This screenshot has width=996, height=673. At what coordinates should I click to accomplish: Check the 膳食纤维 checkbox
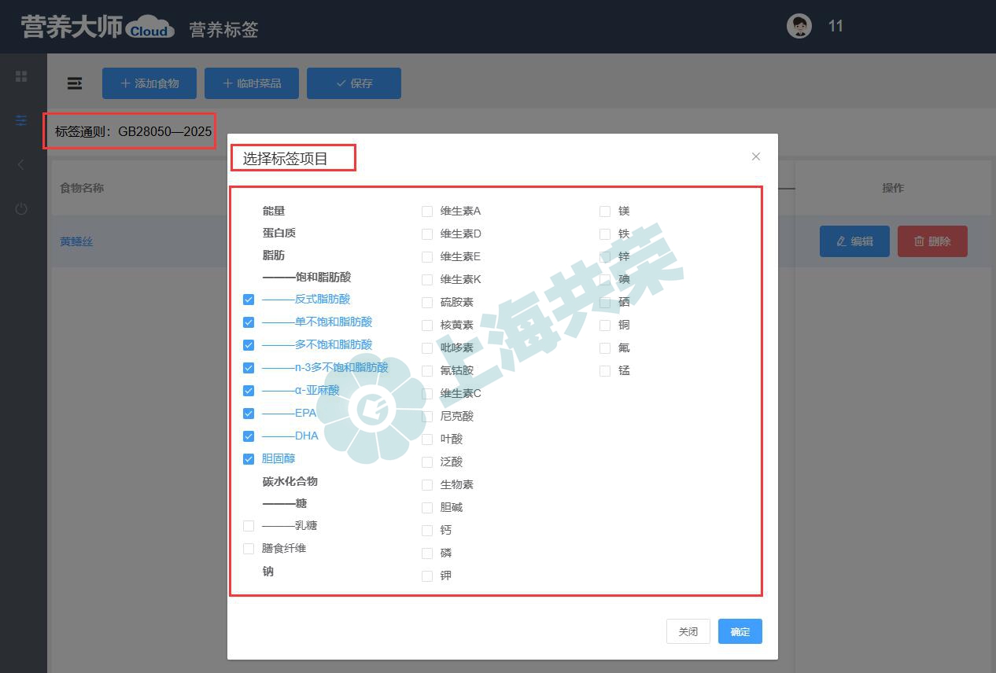pyautogui.click(x=249, y=549)
